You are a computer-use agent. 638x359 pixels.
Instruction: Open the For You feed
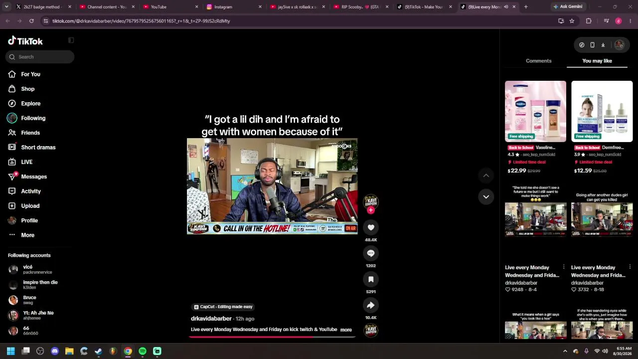point(24,74)
